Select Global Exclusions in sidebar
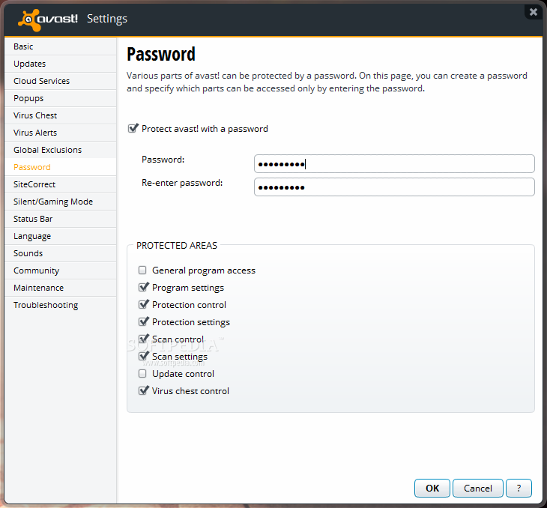Screen dimensions: 547x508 61,150
